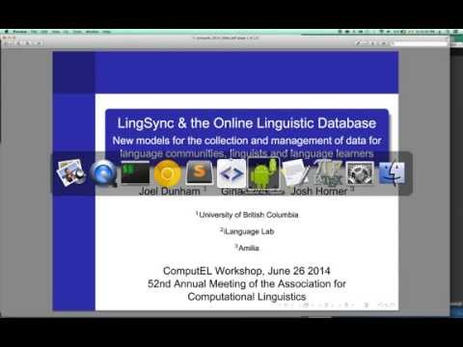This screenshot has width=463, height=347.
Task: Pick the Sublime Text icon in the switcher
Action: (x=200, y=173)
